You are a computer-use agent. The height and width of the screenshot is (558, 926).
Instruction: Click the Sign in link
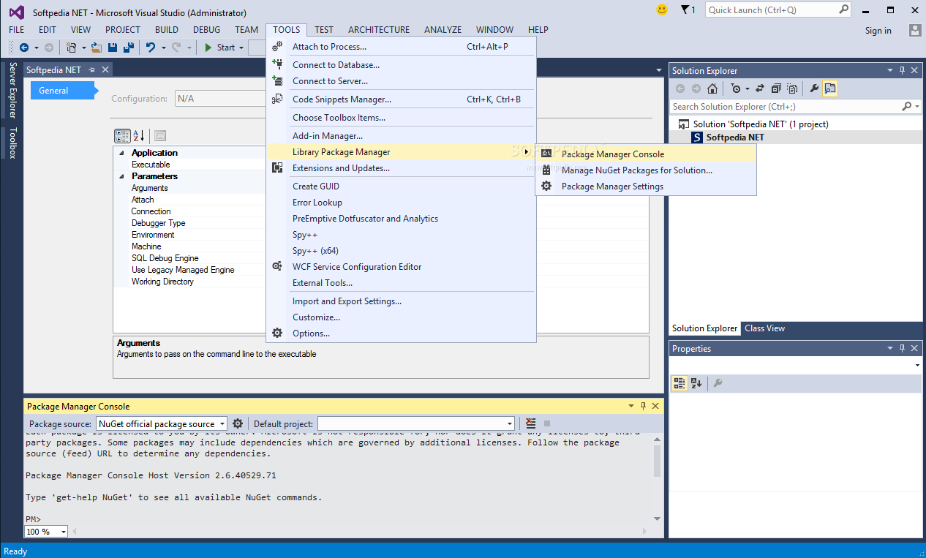tap(878, 31)
